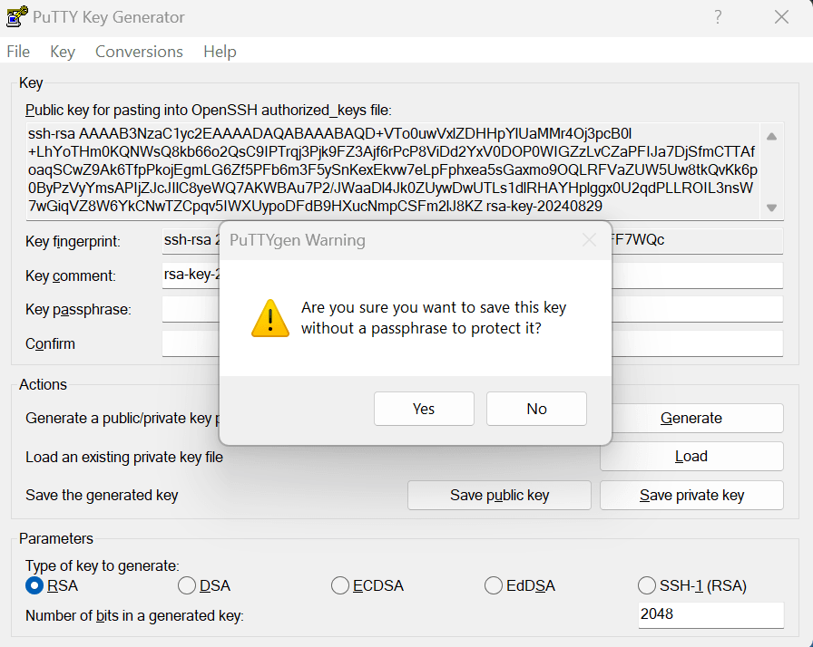813x647 pixels.
Task: Click inside the public key text box
Action: pyautogui.click(x=393, y=170)
